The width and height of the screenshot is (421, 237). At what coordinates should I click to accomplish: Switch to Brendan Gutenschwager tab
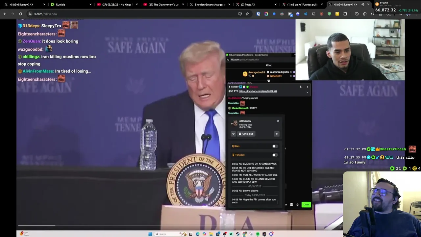(x=210, y=5)
